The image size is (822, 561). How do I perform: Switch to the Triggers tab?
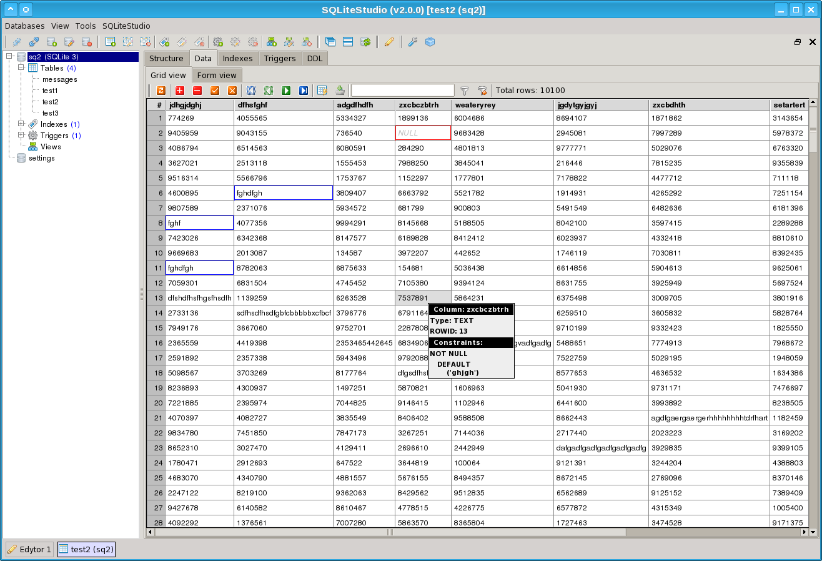pos(280,58)
